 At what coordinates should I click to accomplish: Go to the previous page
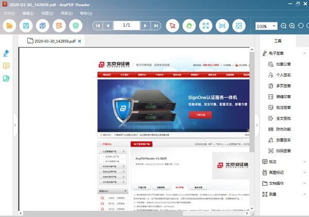(108, 26)
